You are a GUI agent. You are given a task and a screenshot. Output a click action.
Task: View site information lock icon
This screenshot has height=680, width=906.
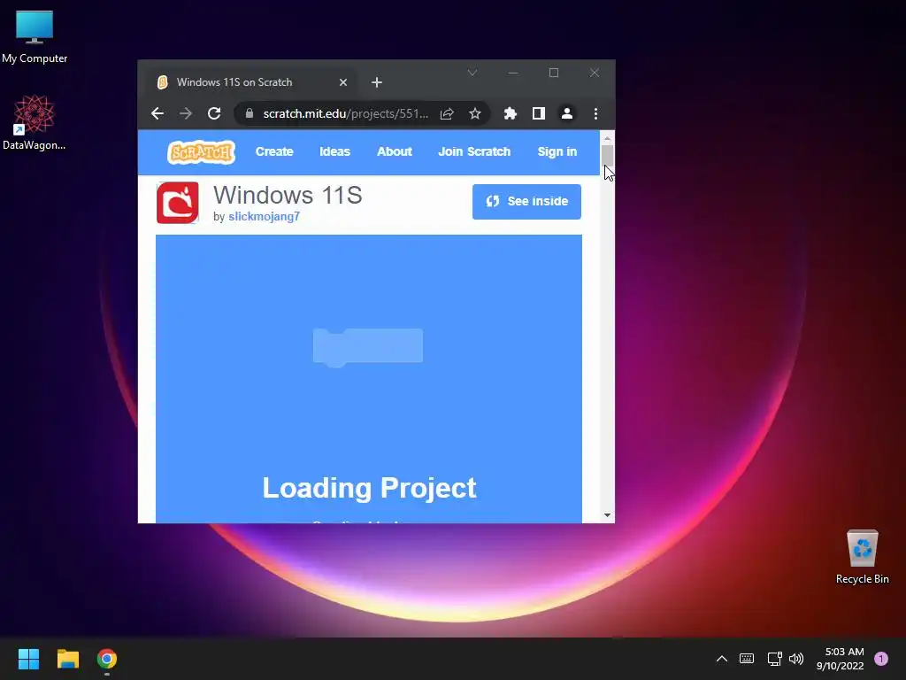coord(249,113)
